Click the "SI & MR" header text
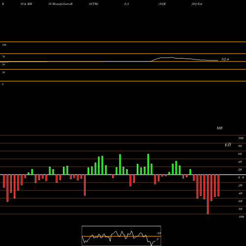The width and height of the screenshot is (246, 246). pos(26,4)
